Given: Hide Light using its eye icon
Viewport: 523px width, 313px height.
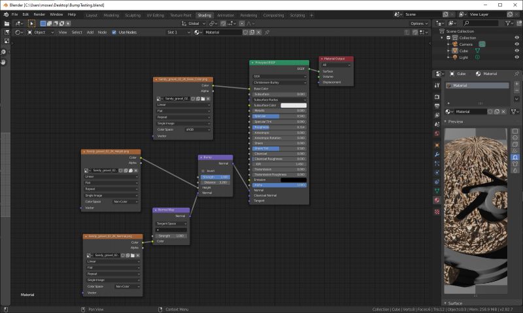Looking at the screenshot, I should (x=516, y=57).
